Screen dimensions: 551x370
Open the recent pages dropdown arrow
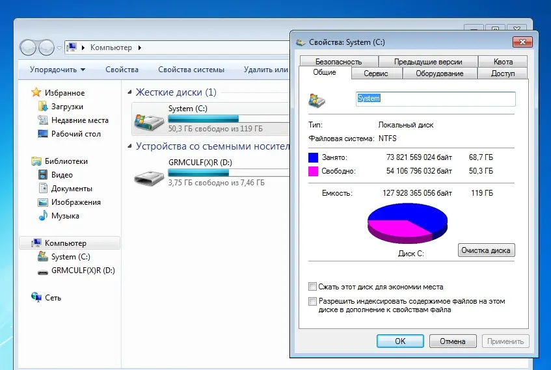point(59,47)
